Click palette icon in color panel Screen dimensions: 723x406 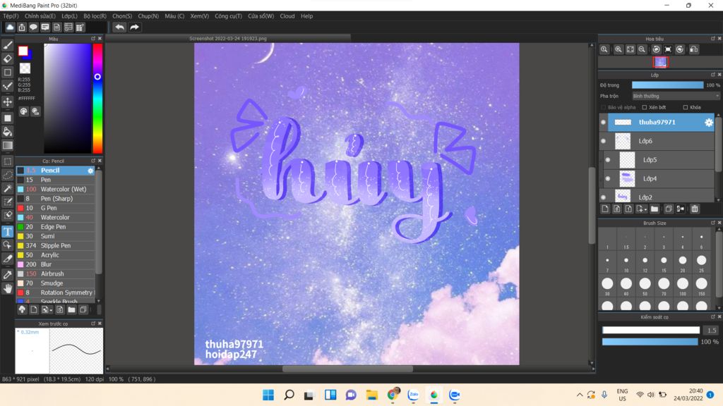pyautogui.click(x=23, y=111)
